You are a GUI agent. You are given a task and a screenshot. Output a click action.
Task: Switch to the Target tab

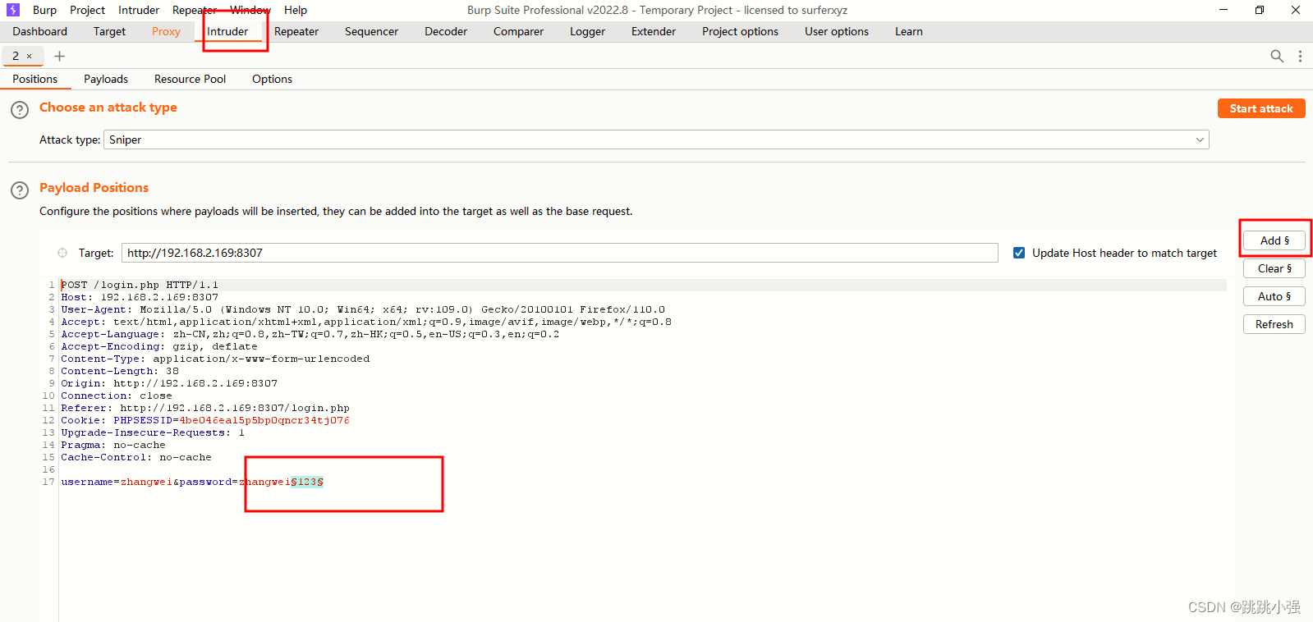pos(109,31)
